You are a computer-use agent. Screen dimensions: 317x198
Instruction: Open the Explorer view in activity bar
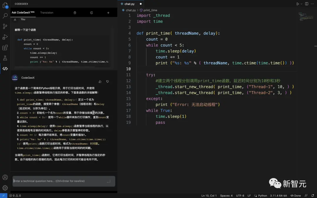click(x=5, y=5)
